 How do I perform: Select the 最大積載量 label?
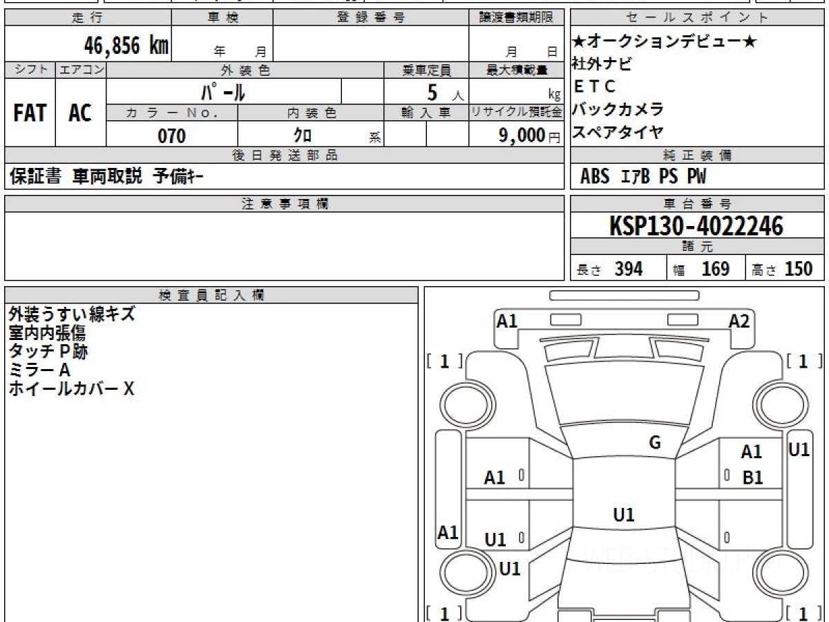click(x=517, y=70)
